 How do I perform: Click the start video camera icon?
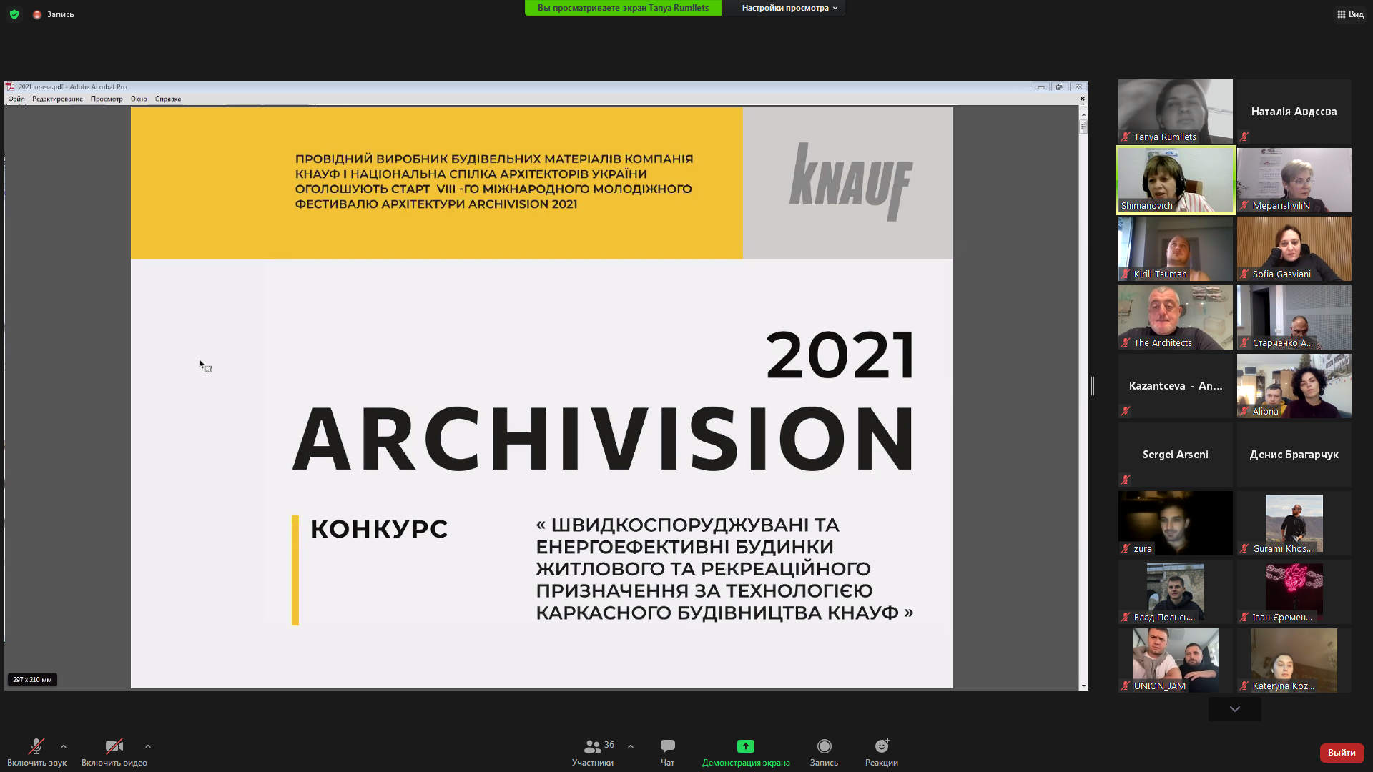(x=114, y=746)
